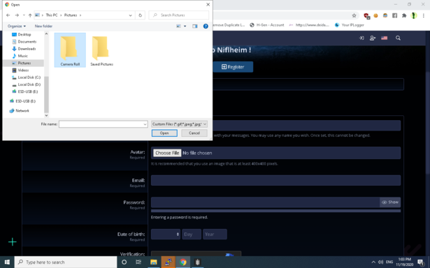The width and height of the screenshot is (430, 268).
Task: Select the Saved Pictures folder
Action: (102, 50)
